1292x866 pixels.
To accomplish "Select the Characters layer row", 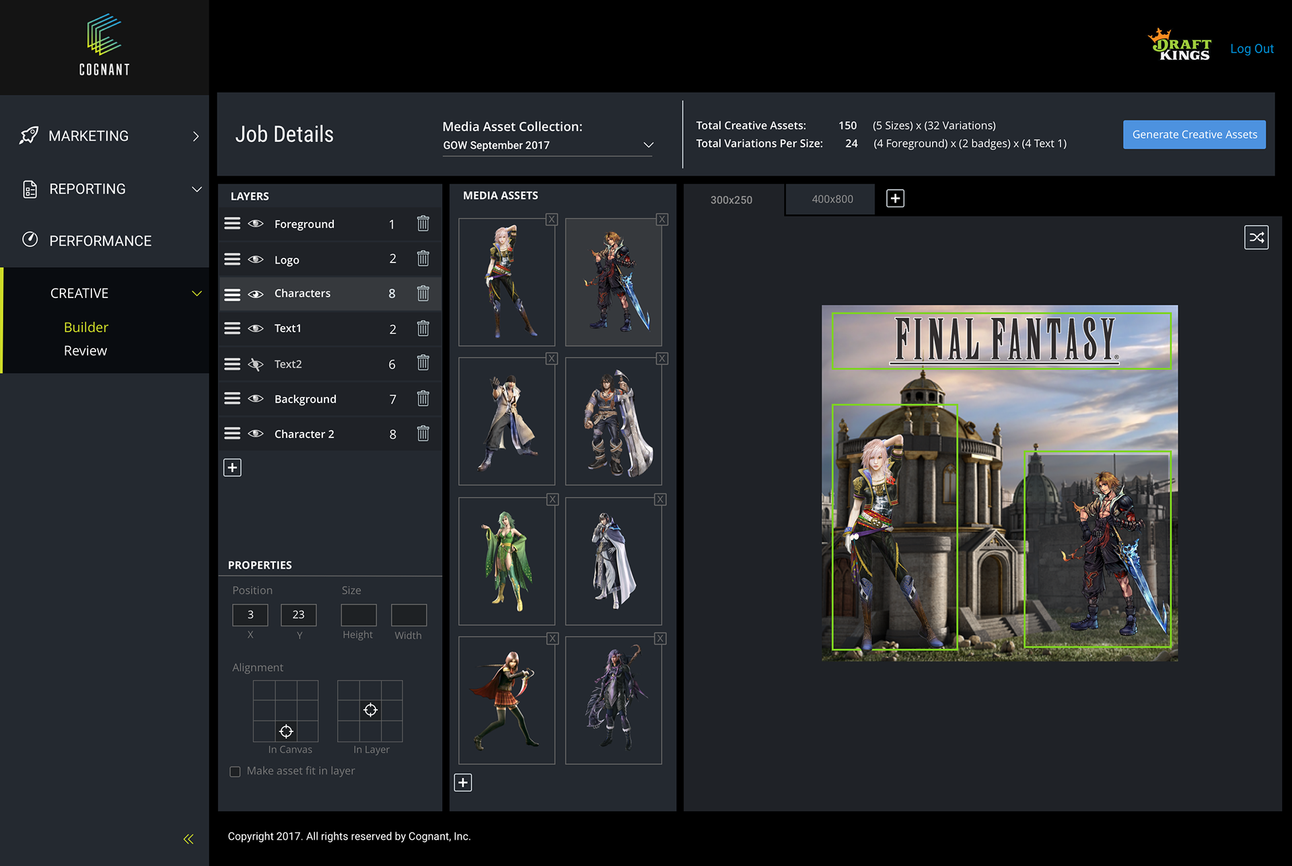I will tap(330, 293).
